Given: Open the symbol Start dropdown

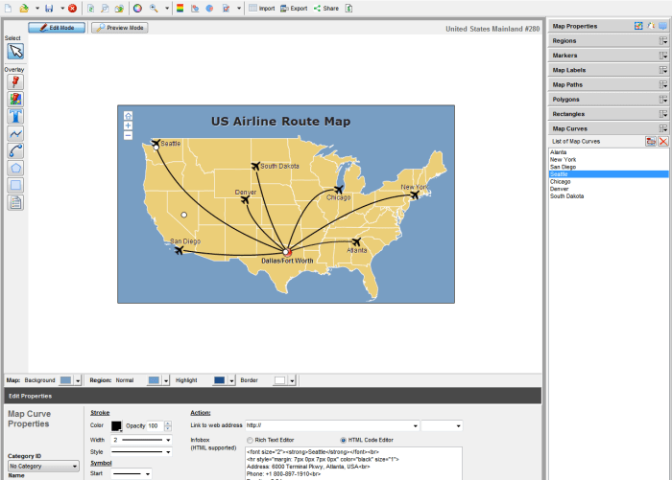Looking at the screenshot, I should (x=148, y=474).
